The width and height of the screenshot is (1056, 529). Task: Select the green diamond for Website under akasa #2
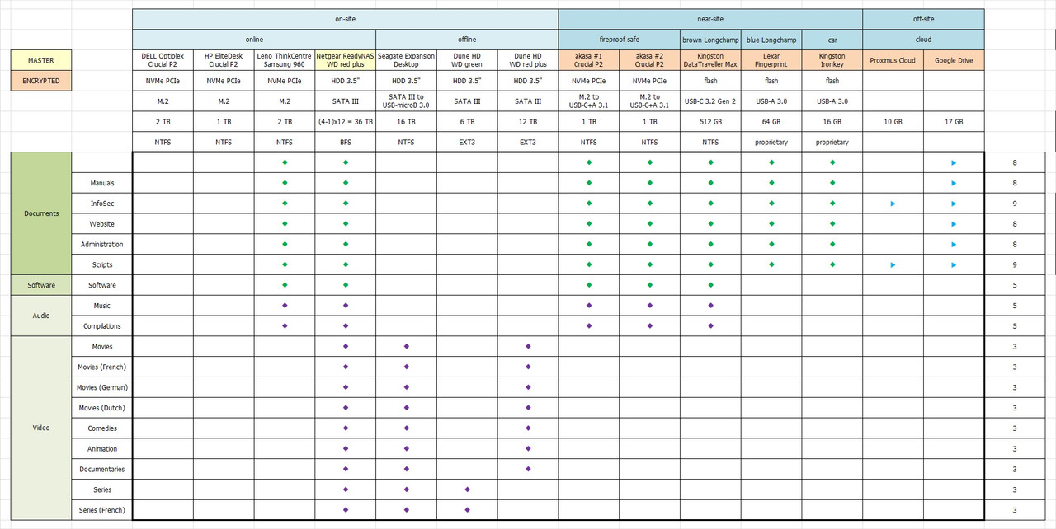click(650, 224)
